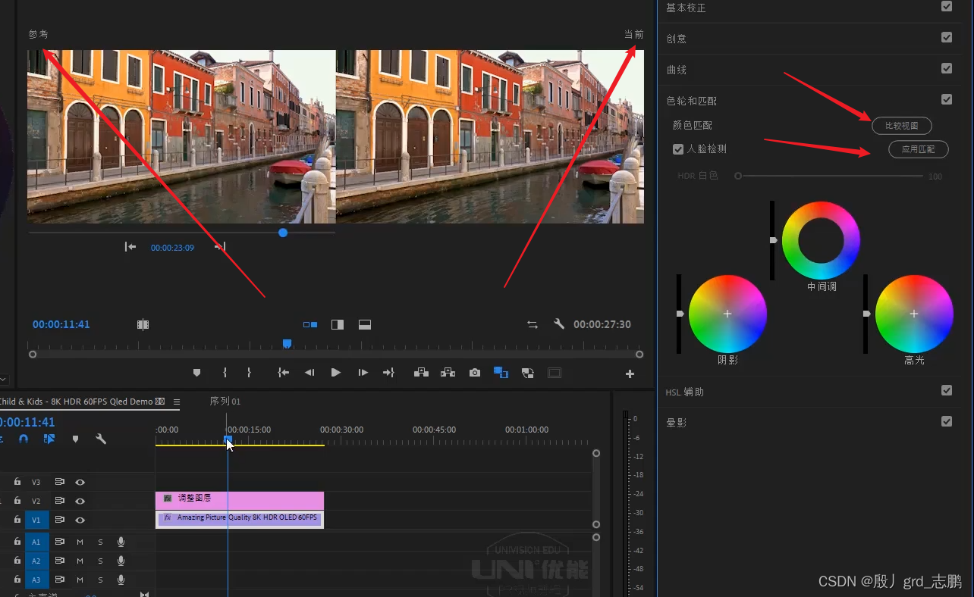This screenshot has height=597, width=974.
Task: Toggle safe margins icon
Action: [555, 373]
